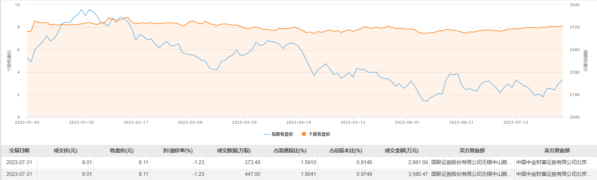Click the 2160 right axis value

pos(574,95)
